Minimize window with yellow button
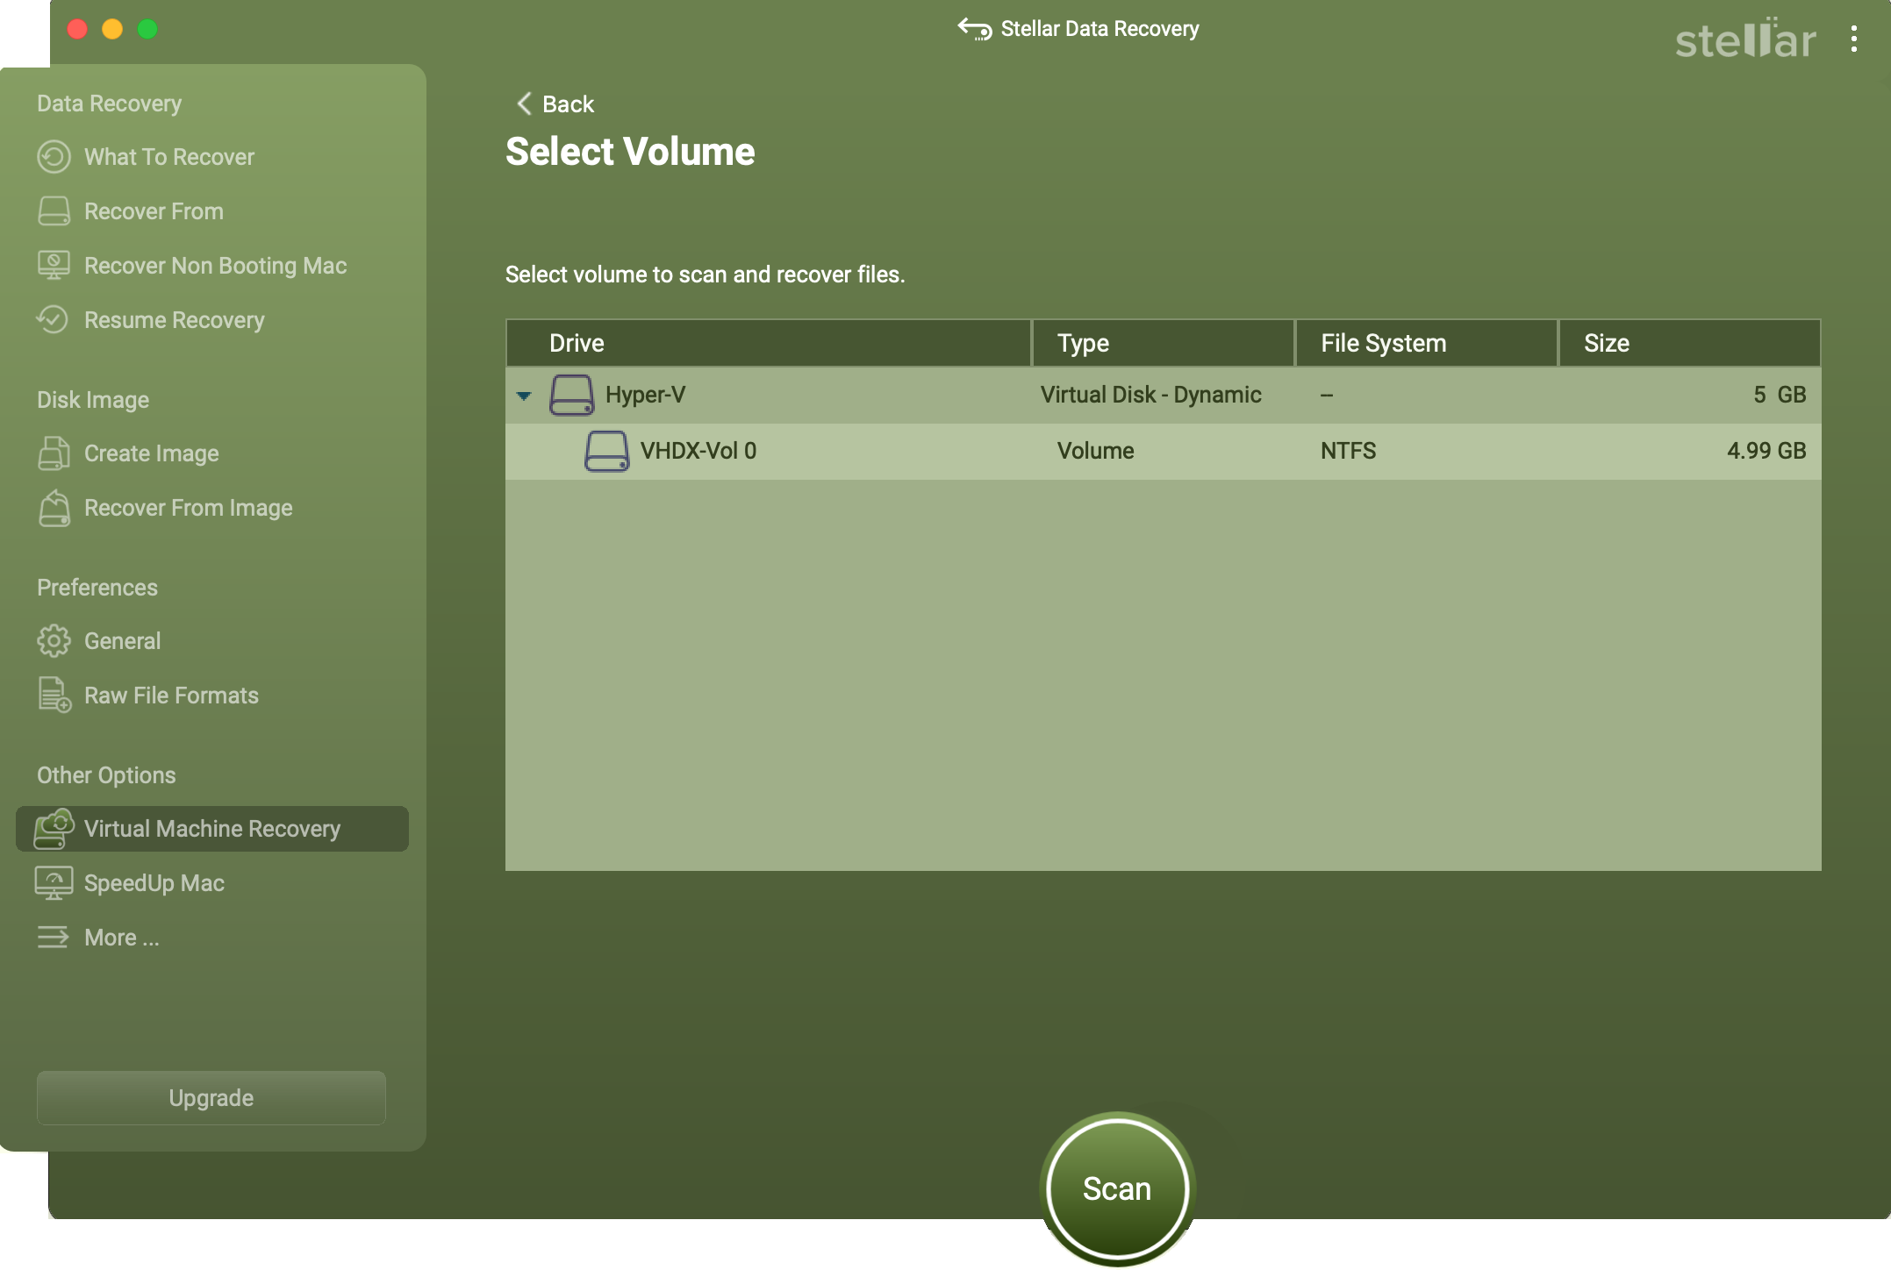Screen dimensions: 1891x1270 (x=112, y=29)
